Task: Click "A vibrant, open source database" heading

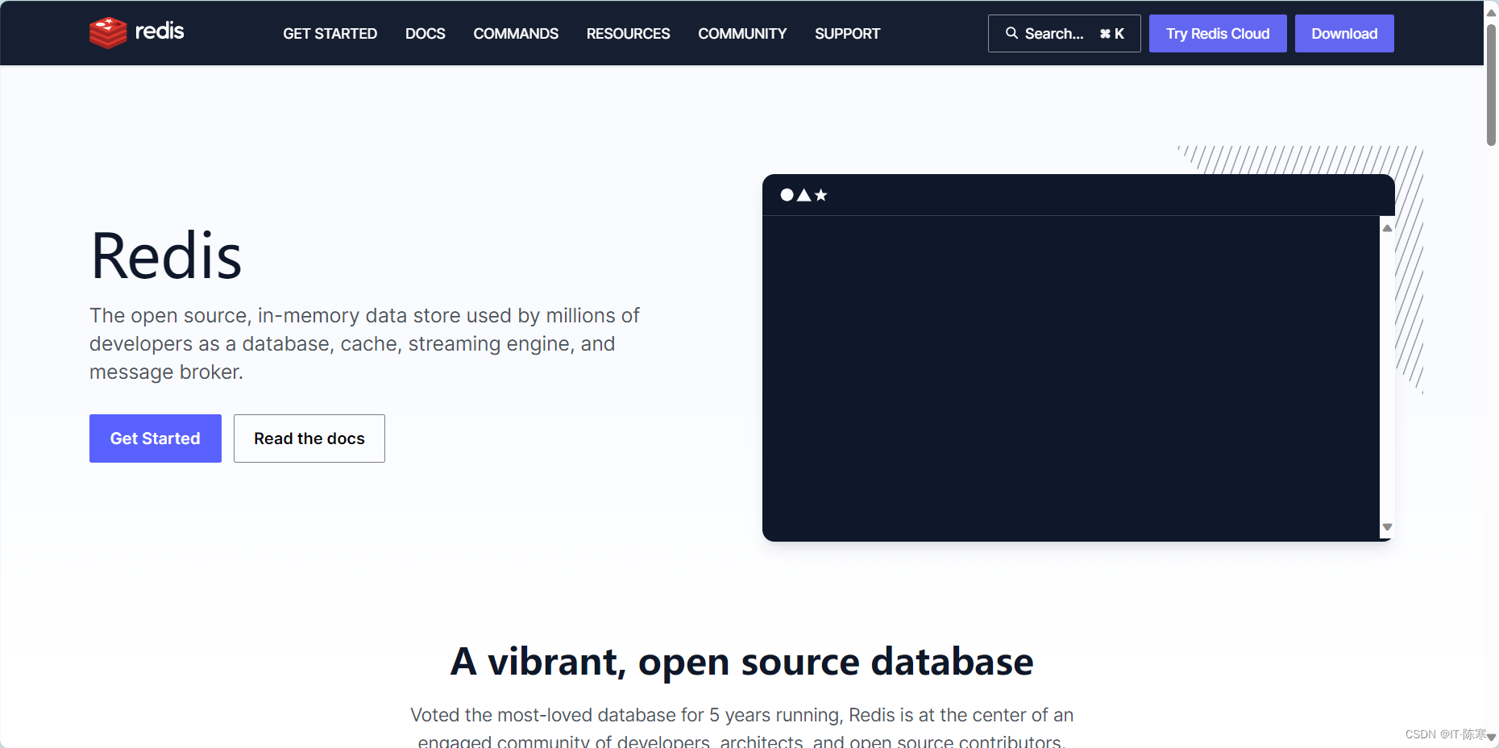Action: tap(741, 662)
